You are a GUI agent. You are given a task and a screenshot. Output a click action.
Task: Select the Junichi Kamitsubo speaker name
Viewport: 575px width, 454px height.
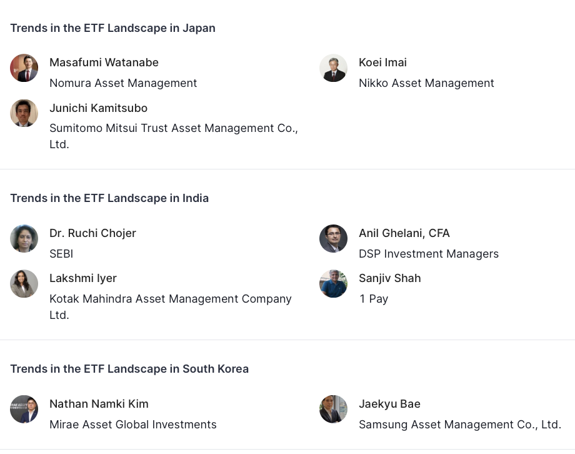coord(98,108)
